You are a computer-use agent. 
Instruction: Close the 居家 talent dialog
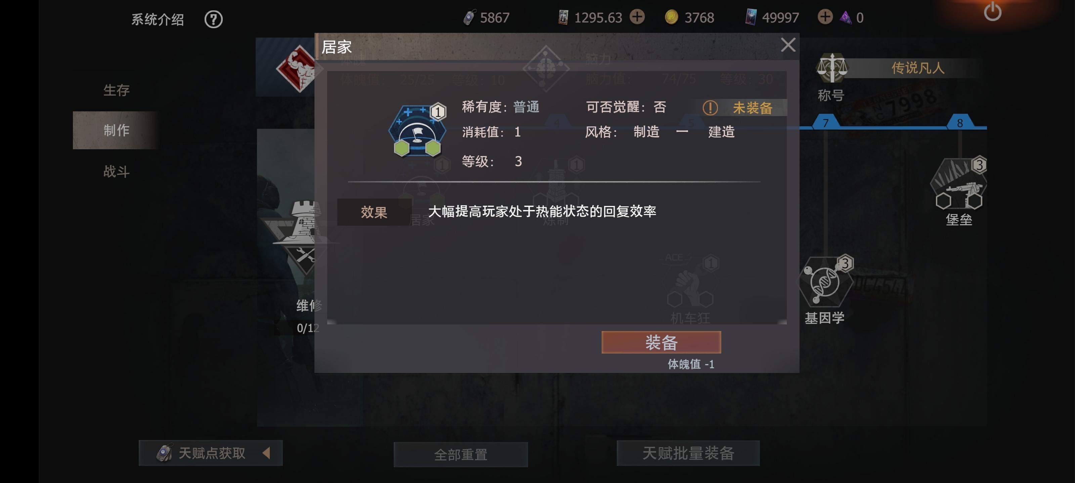(x=787, y=45)
